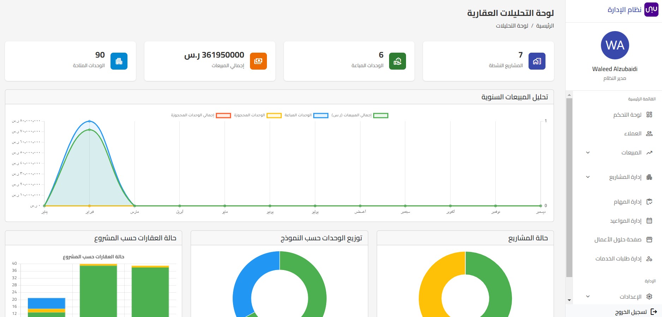Toggle the الوحدات المحجوزة yellow legend item

[258, 115]
